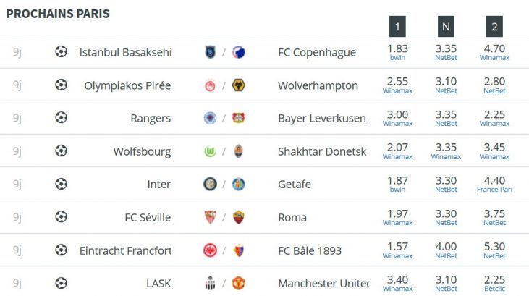
Task: Select the N draw column header
Action: click(446, 26)
